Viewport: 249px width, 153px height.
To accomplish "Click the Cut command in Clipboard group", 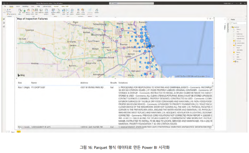I will [x=9, y=10].
